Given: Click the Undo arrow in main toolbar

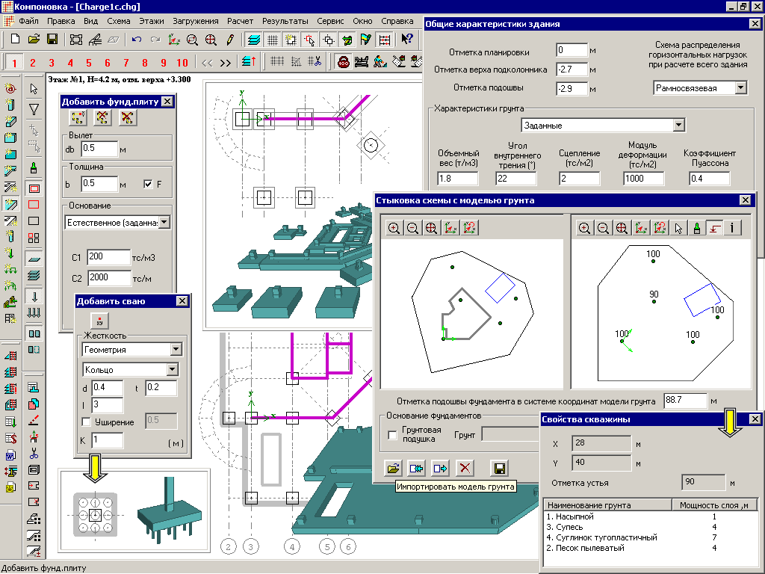Looking at the screenshot, I should click(136, 39).
